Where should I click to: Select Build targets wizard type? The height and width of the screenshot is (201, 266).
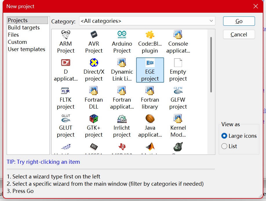[x=24, y=28]
